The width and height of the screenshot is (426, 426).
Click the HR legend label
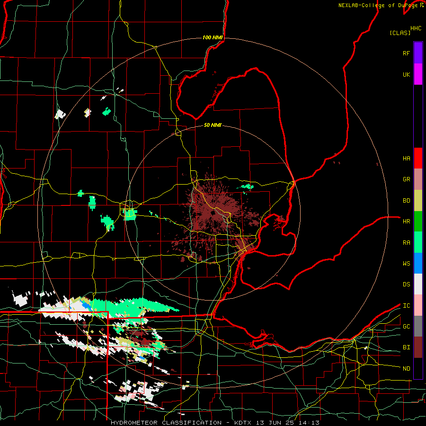[x=406, y=222]
